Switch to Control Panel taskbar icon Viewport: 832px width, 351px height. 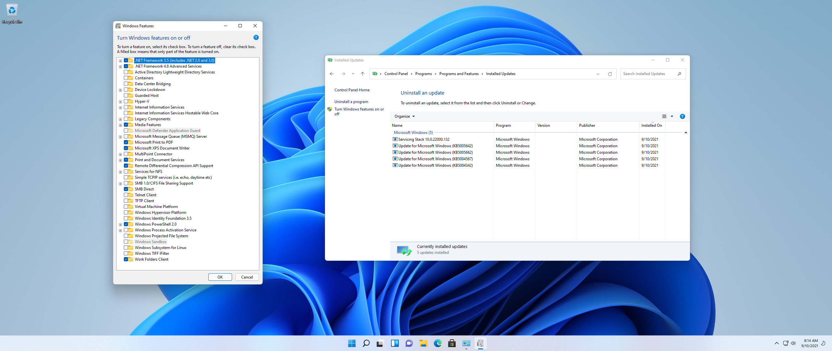coord(466,343)
